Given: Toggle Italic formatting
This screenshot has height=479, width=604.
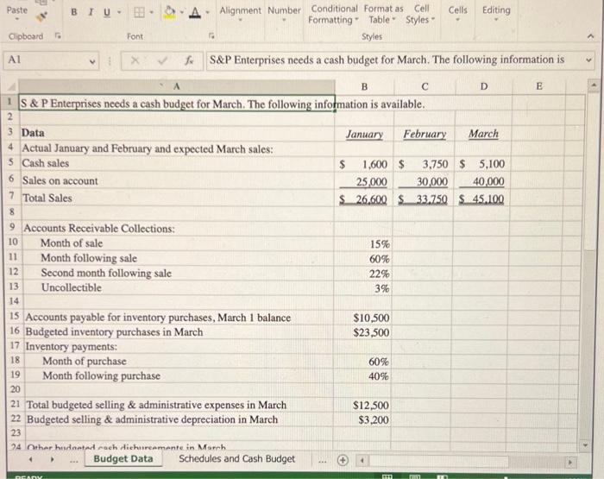Looking at the screenshot, I should tap(91, 12).
